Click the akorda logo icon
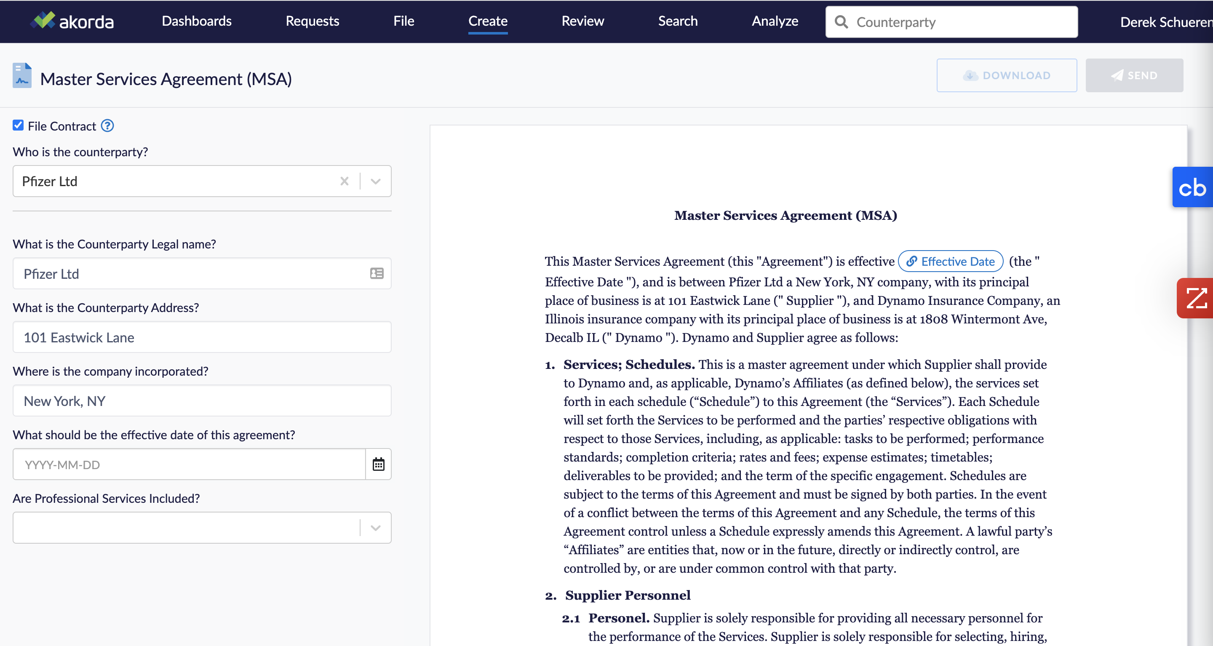 pos(43,20)
